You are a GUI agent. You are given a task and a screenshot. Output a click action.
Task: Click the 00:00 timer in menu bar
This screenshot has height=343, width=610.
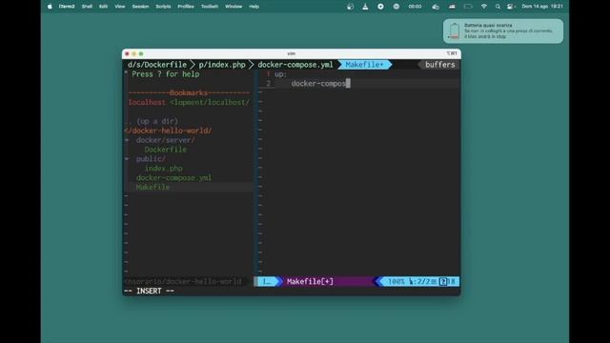pos(415,7)
